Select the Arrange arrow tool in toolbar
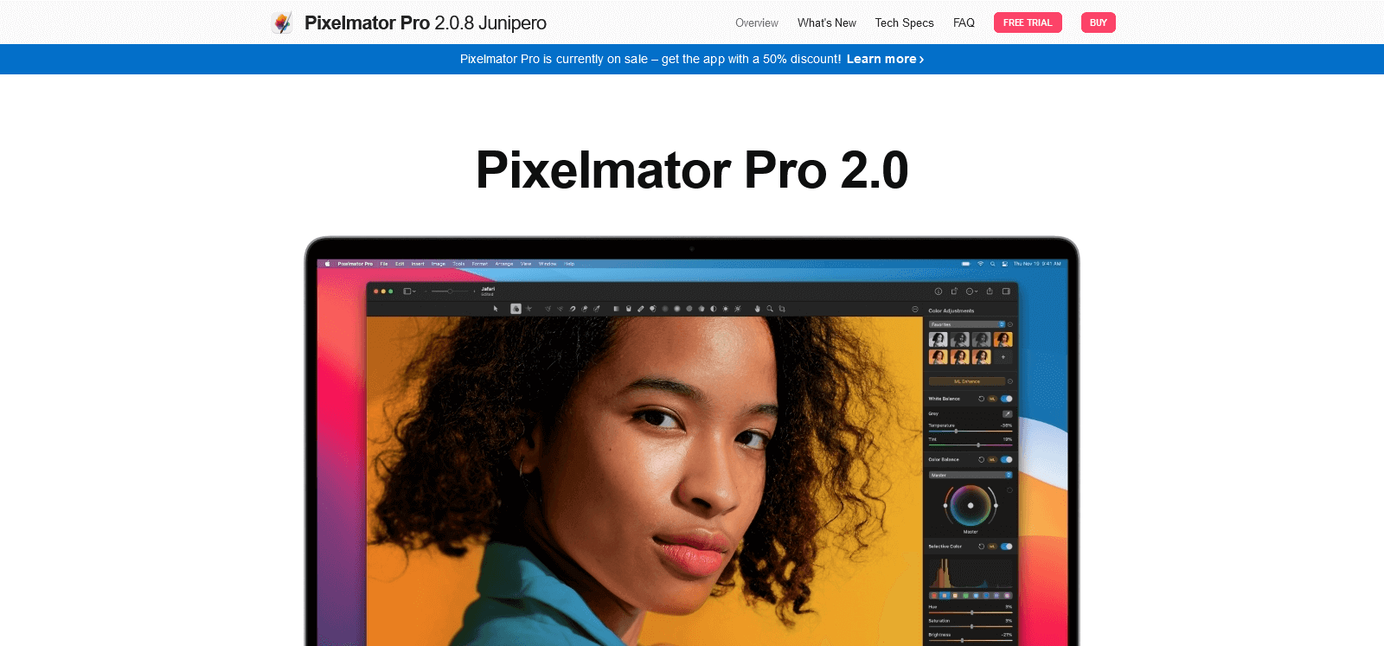Screen dimensions: 1384x646 coord(496,309)
